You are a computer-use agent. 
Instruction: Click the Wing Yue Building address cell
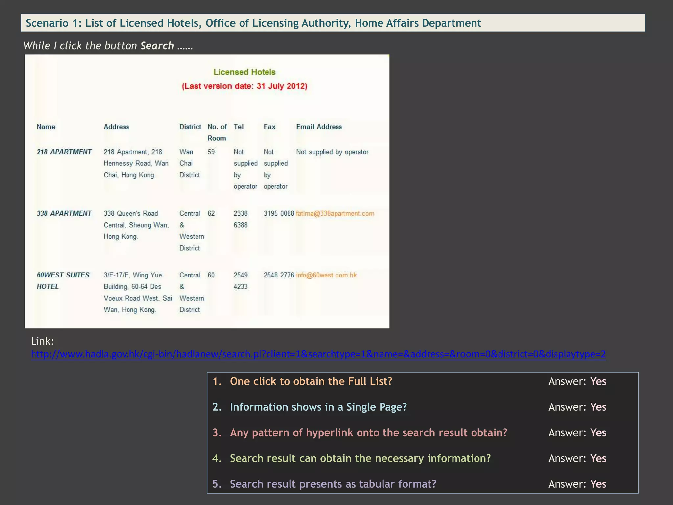click(x=138, y=292)
